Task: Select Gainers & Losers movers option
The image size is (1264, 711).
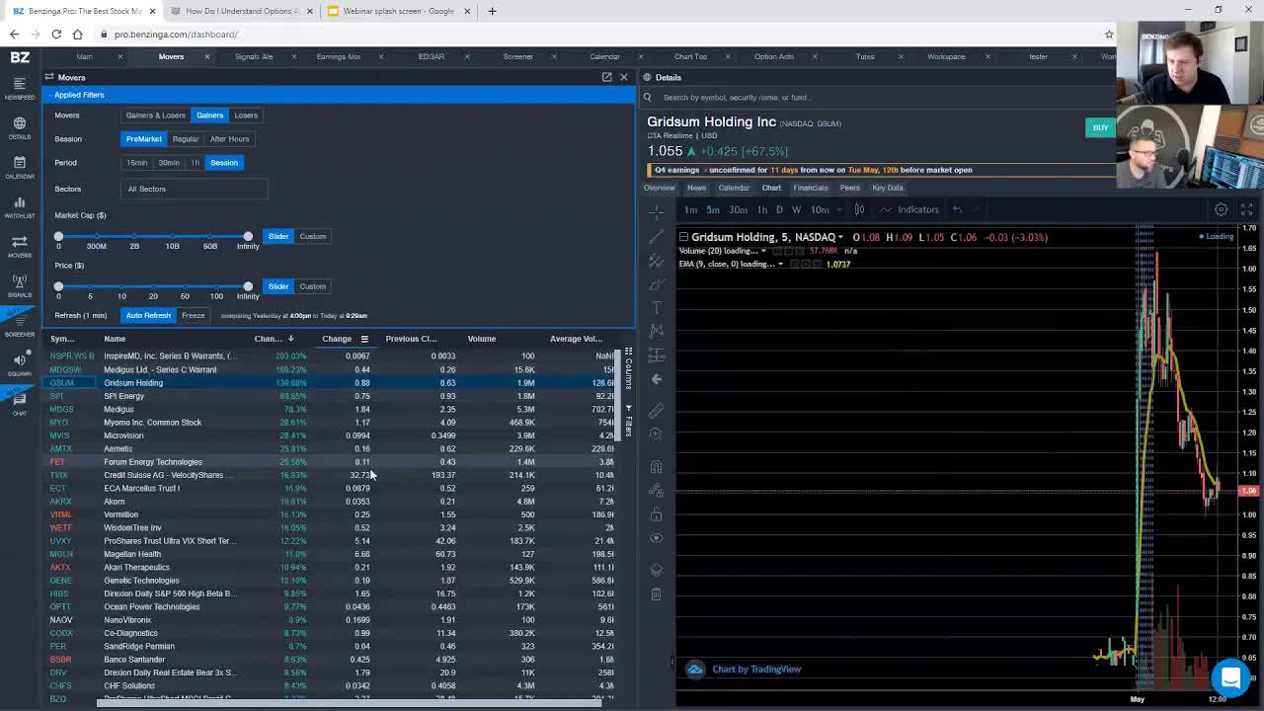Action: [155, 116]
